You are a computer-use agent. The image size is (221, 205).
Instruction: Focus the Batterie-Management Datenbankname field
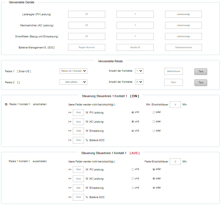click(183, 48)
